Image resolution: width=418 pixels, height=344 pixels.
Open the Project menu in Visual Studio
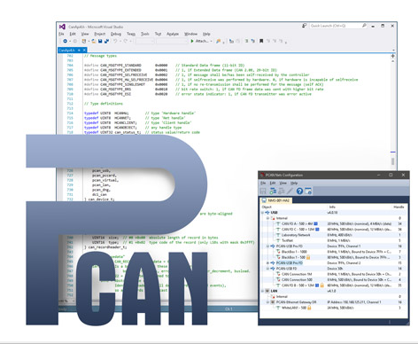[x=100, y=34]
